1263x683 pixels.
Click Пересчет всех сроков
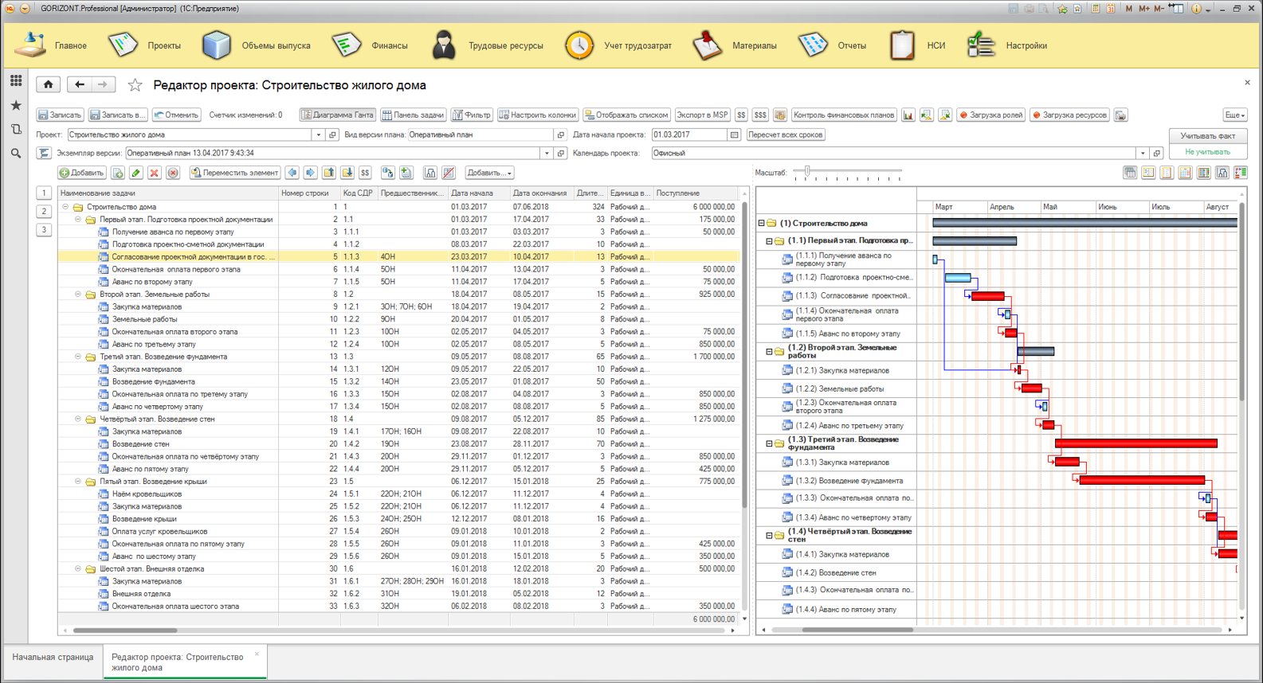click(x=786, y=135)
